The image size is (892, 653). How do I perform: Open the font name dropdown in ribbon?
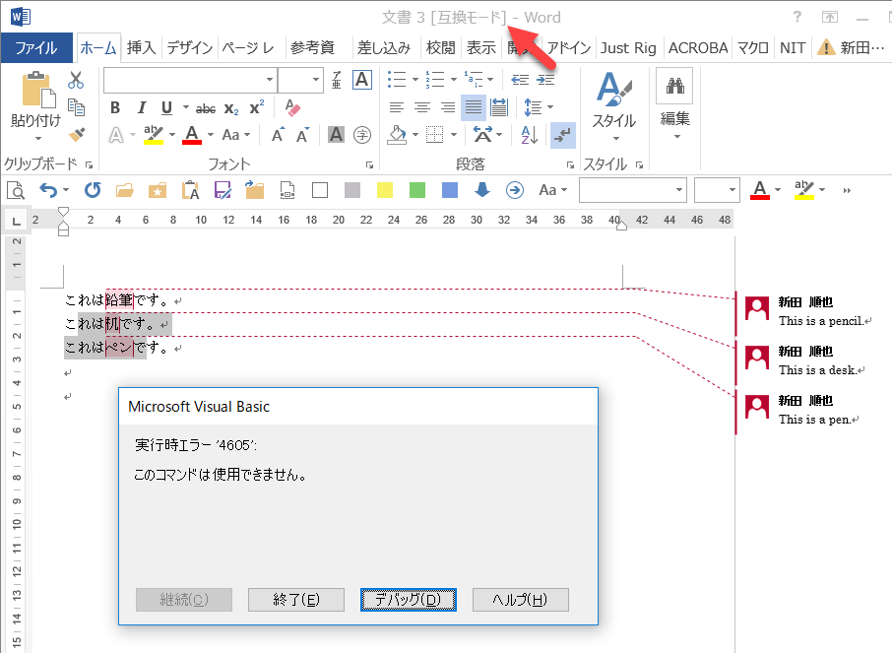269,80
